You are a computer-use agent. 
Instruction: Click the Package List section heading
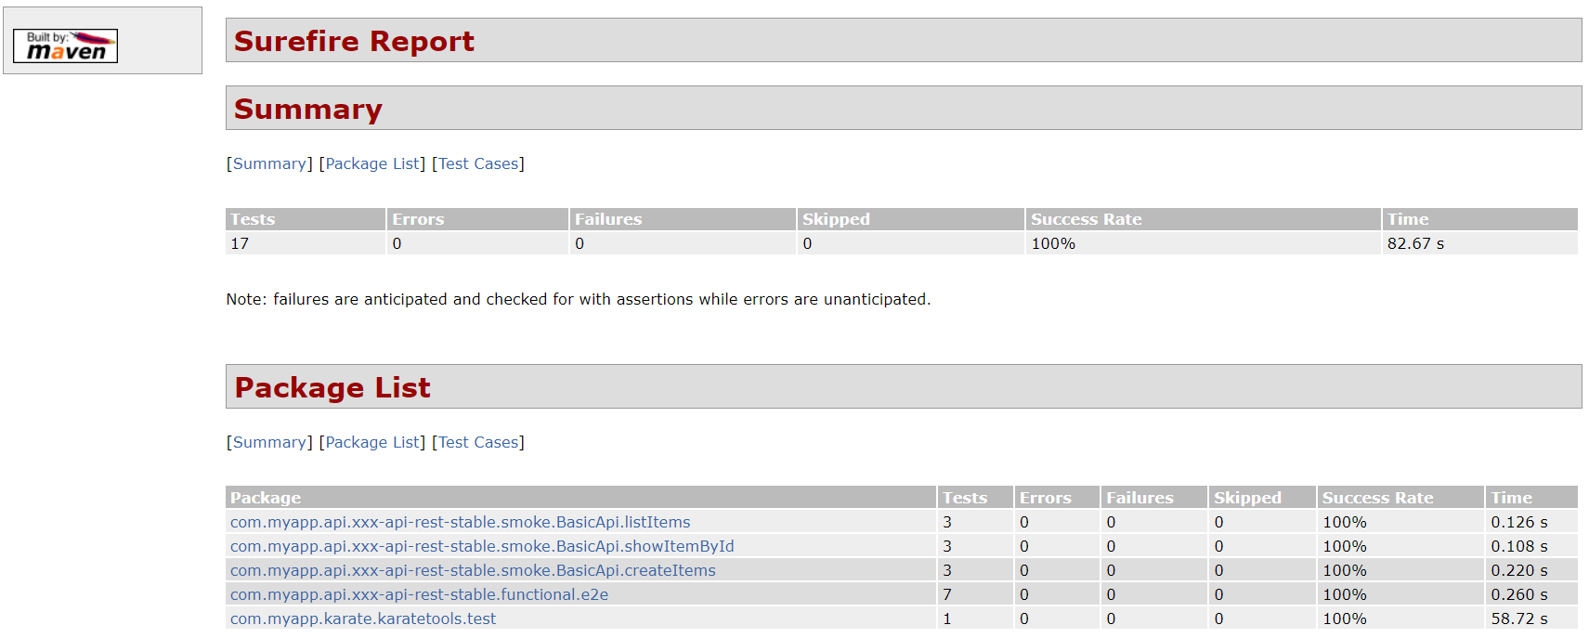(x=332, y=387)
